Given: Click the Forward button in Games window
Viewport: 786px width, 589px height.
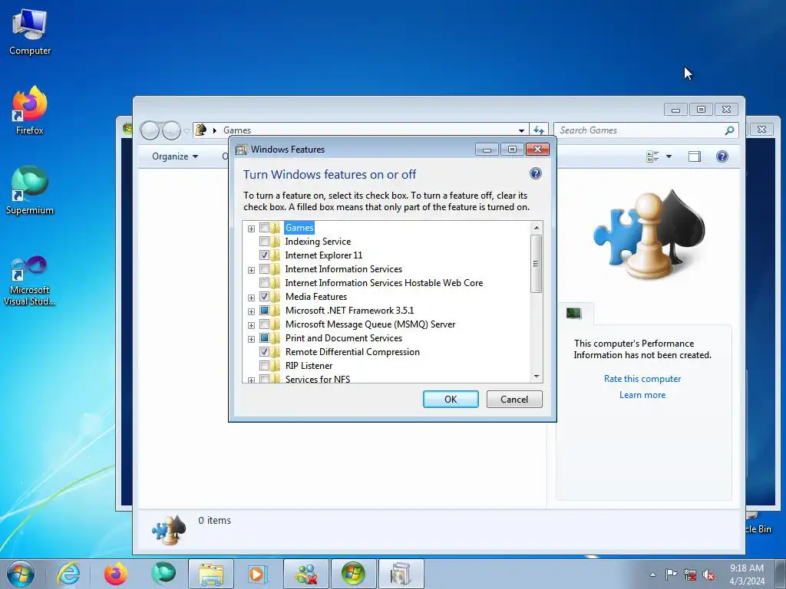Looking at the screenshot, I should coord(171,130).
